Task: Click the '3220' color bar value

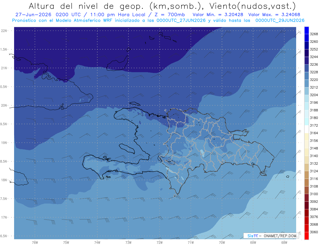Action: (x=314, y=80)
